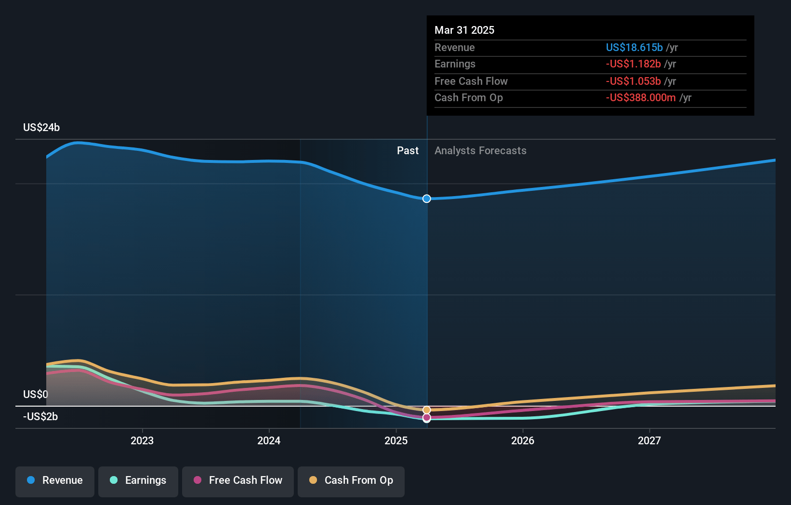Click the blue Revenue legend dot
Viewport: 791px width, 505px height.
coord(31,480)
